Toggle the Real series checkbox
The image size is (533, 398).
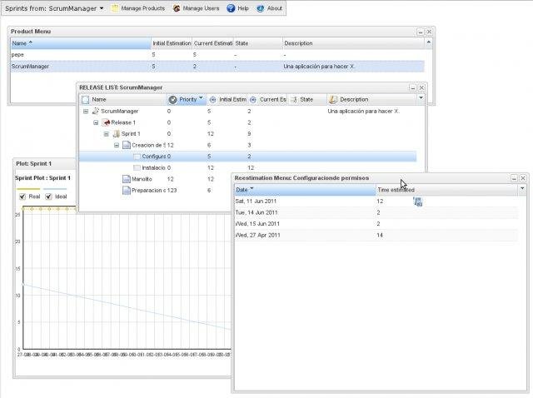click(22, 197)
